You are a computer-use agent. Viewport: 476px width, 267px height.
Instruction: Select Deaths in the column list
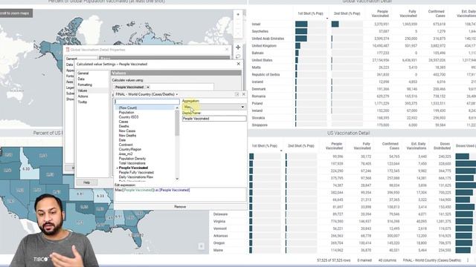click(124, 126)
